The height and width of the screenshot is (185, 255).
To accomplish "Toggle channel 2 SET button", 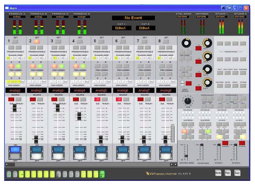I will [37, 41].
